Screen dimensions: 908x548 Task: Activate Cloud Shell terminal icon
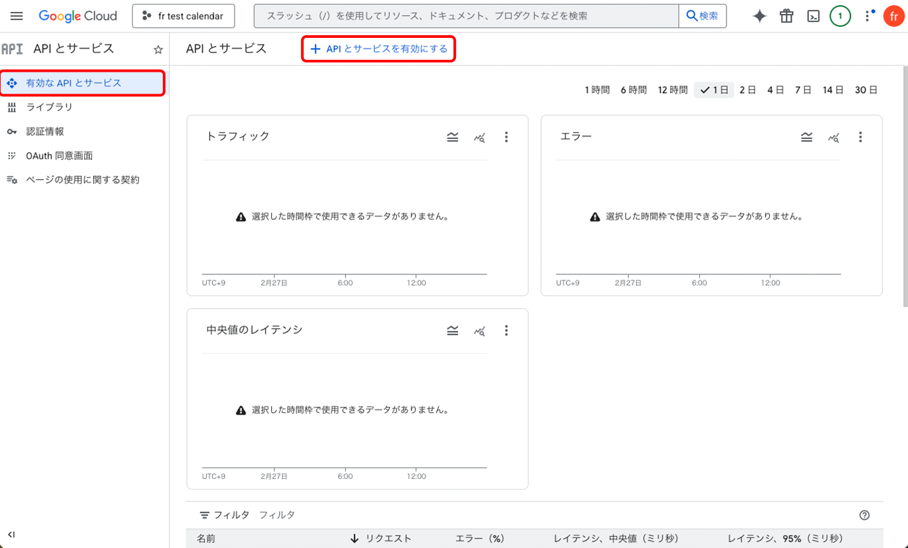click(813, 17)
